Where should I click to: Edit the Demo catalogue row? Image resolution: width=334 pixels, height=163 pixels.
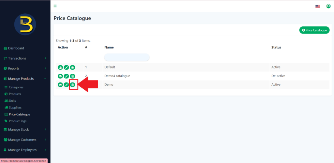67,85
